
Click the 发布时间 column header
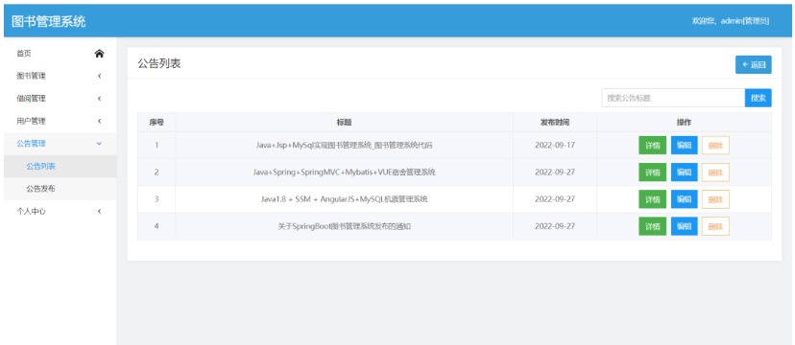(x=555, y=123)
